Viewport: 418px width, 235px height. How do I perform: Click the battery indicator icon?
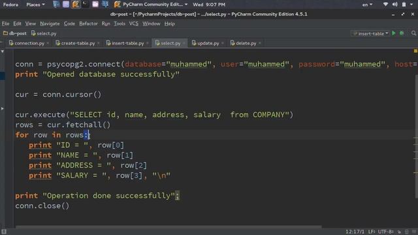pos(404,5)
